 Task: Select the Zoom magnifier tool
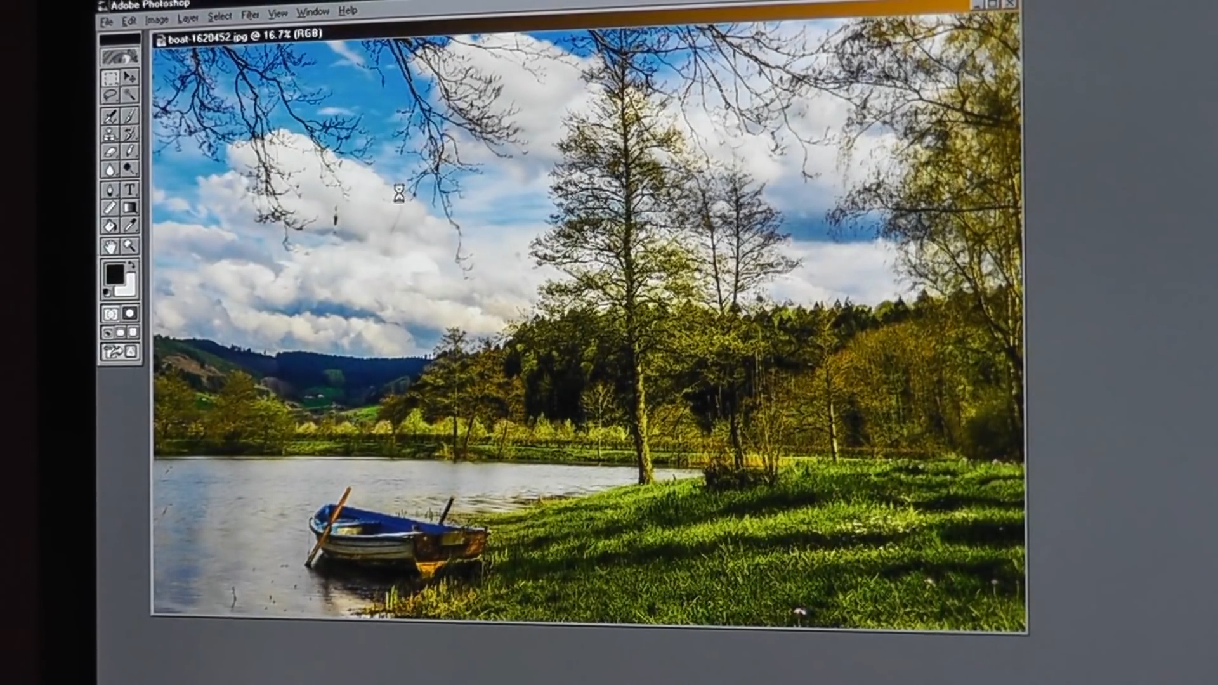(x=129, y=246)
